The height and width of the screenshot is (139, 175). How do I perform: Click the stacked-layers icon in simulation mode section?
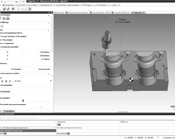point(8,18)
